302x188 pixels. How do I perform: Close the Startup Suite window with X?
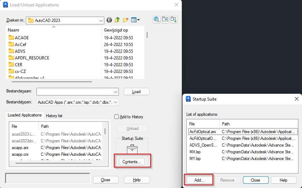pyautogui.click(x=297, y=99)
